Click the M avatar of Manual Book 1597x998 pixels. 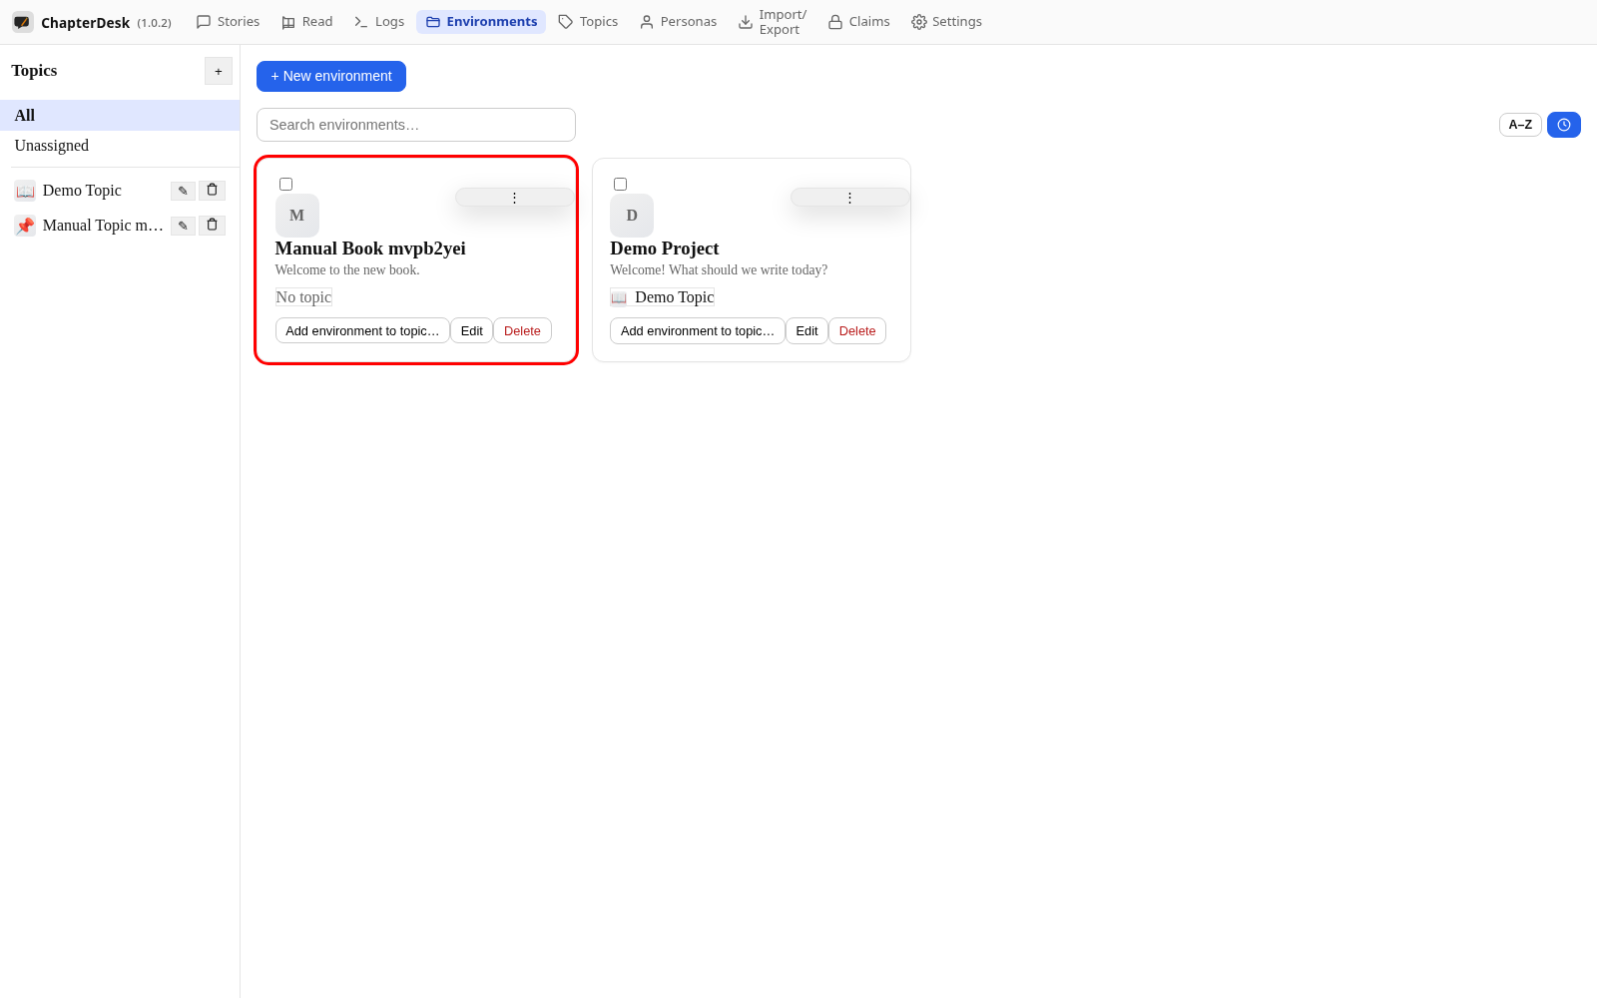click(297, 216)
